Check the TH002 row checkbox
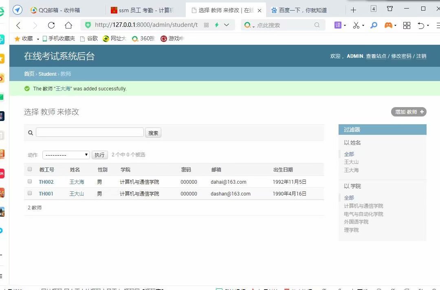Image resolution: width=440 pixels, height=290 pixels. pos(30,182)
